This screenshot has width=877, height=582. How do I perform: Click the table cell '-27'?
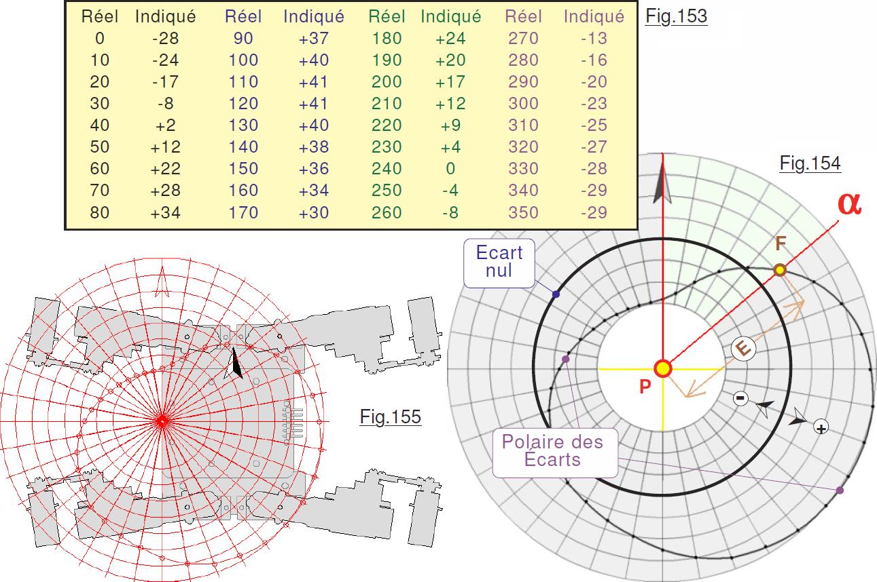coord(594,147)
